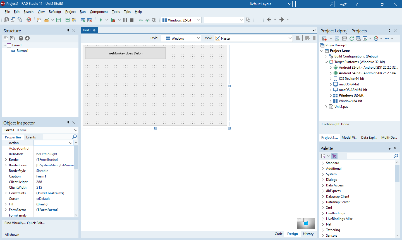Select the macOS ARM 64-bit platform
402x240 pixels.
(x=353, y=90)
